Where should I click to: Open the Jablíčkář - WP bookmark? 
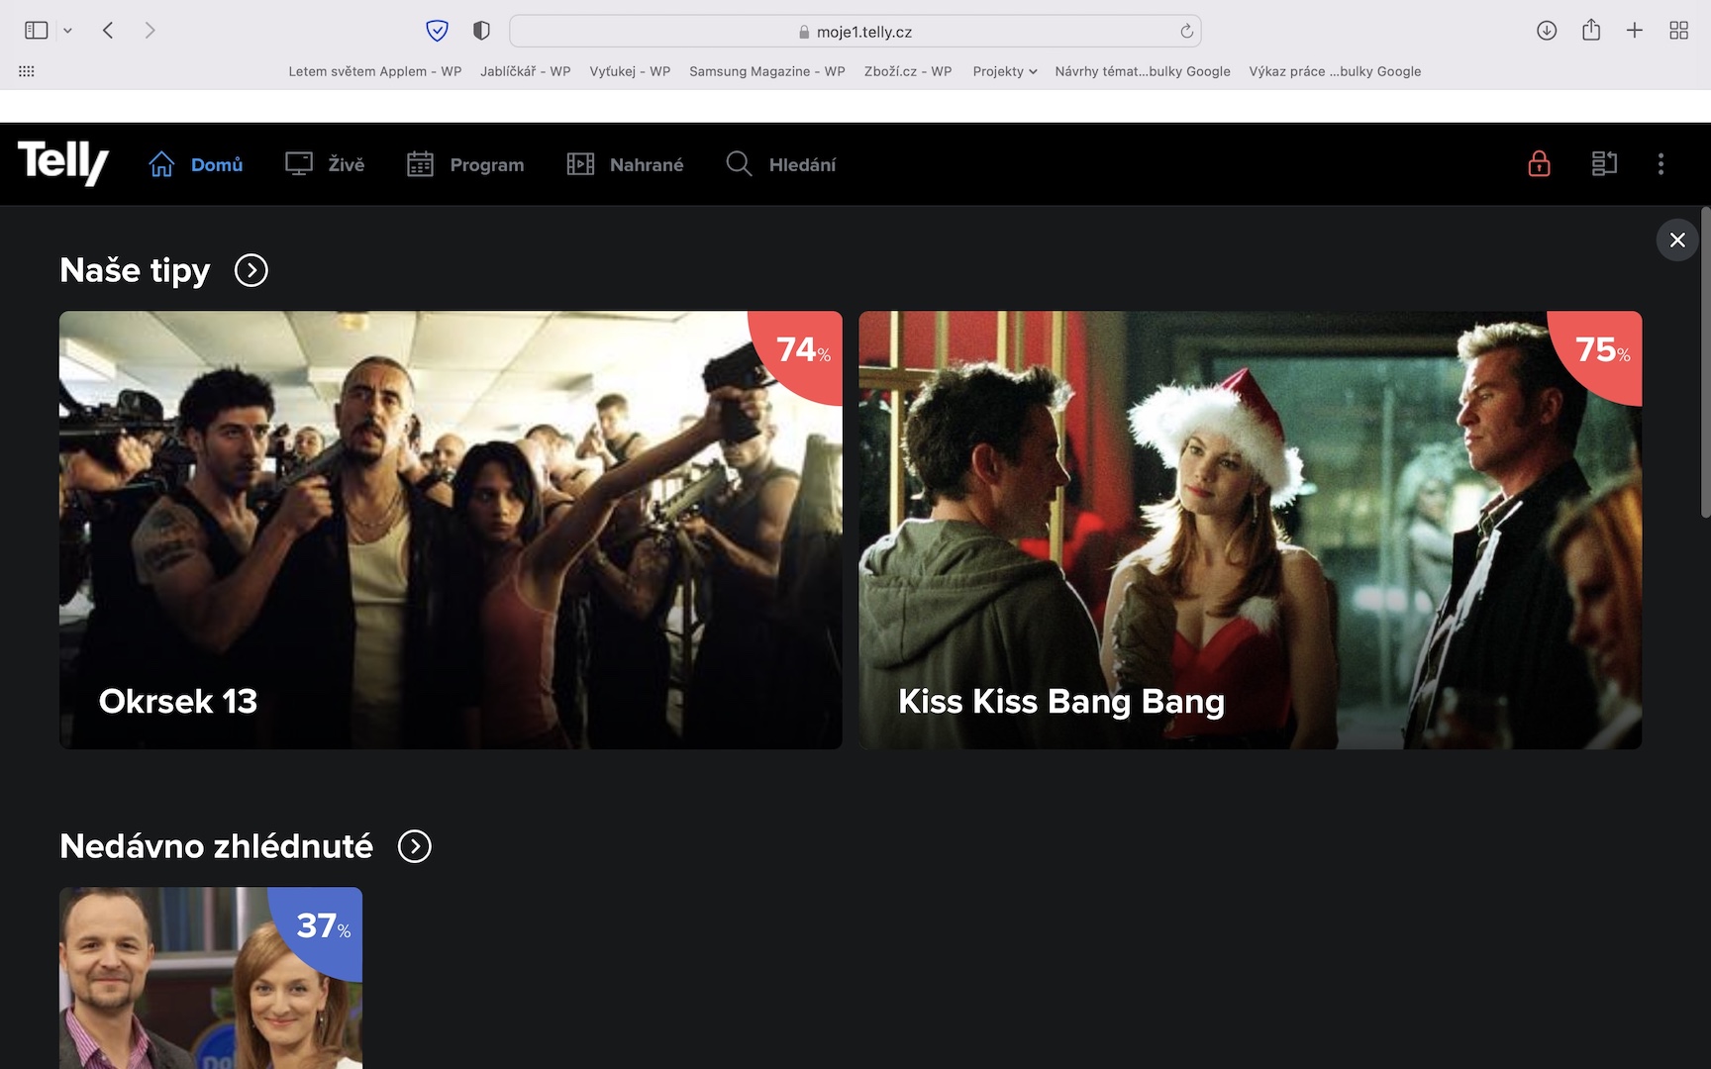[x=526, y=71]
